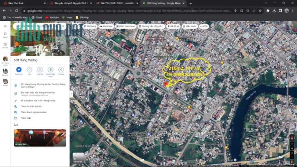Click the location permission icon in address bar
Viewport: 297px width, 167px height.
(236, 11)
